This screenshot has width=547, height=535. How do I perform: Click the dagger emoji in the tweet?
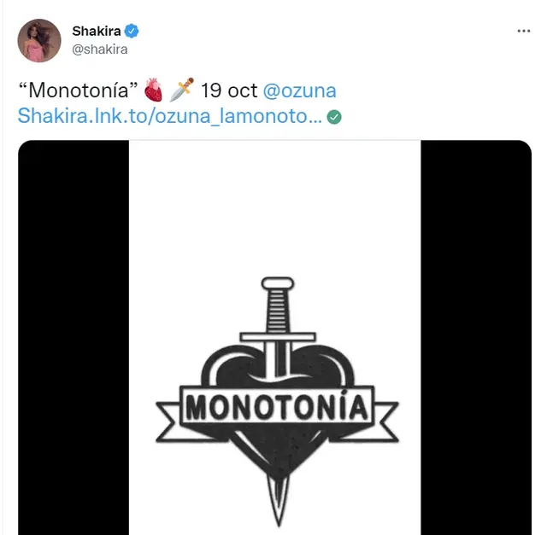[x=182, y=90]
